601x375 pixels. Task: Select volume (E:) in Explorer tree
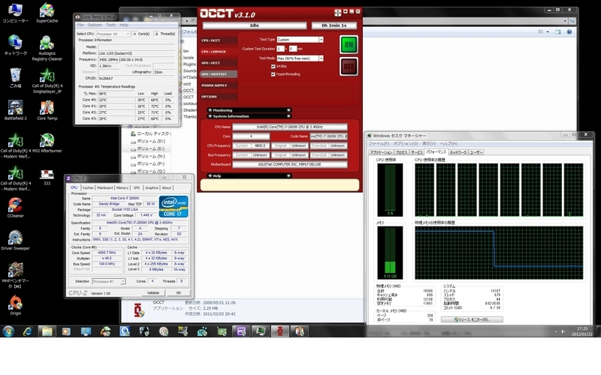tap(147, 148)
